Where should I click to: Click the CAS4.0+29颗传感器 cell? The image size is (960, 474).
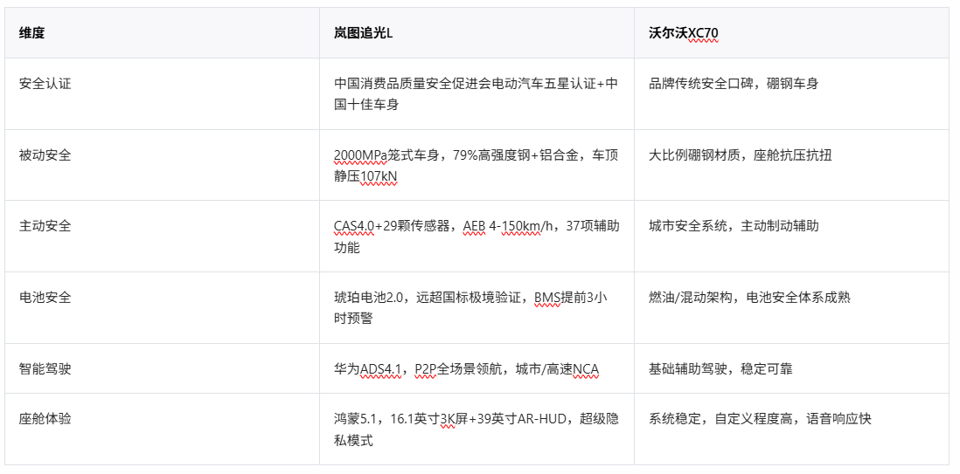point(477,237)
